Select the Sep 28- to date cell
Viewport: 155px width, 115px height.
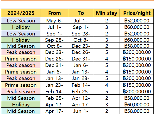tap(80, 34)
